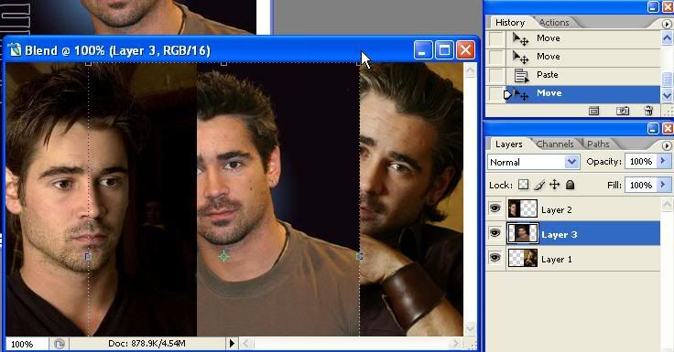The height and width of the screenshot is (352, 674).
Task: Minimize the Blend document window
Action: point(422,50)
